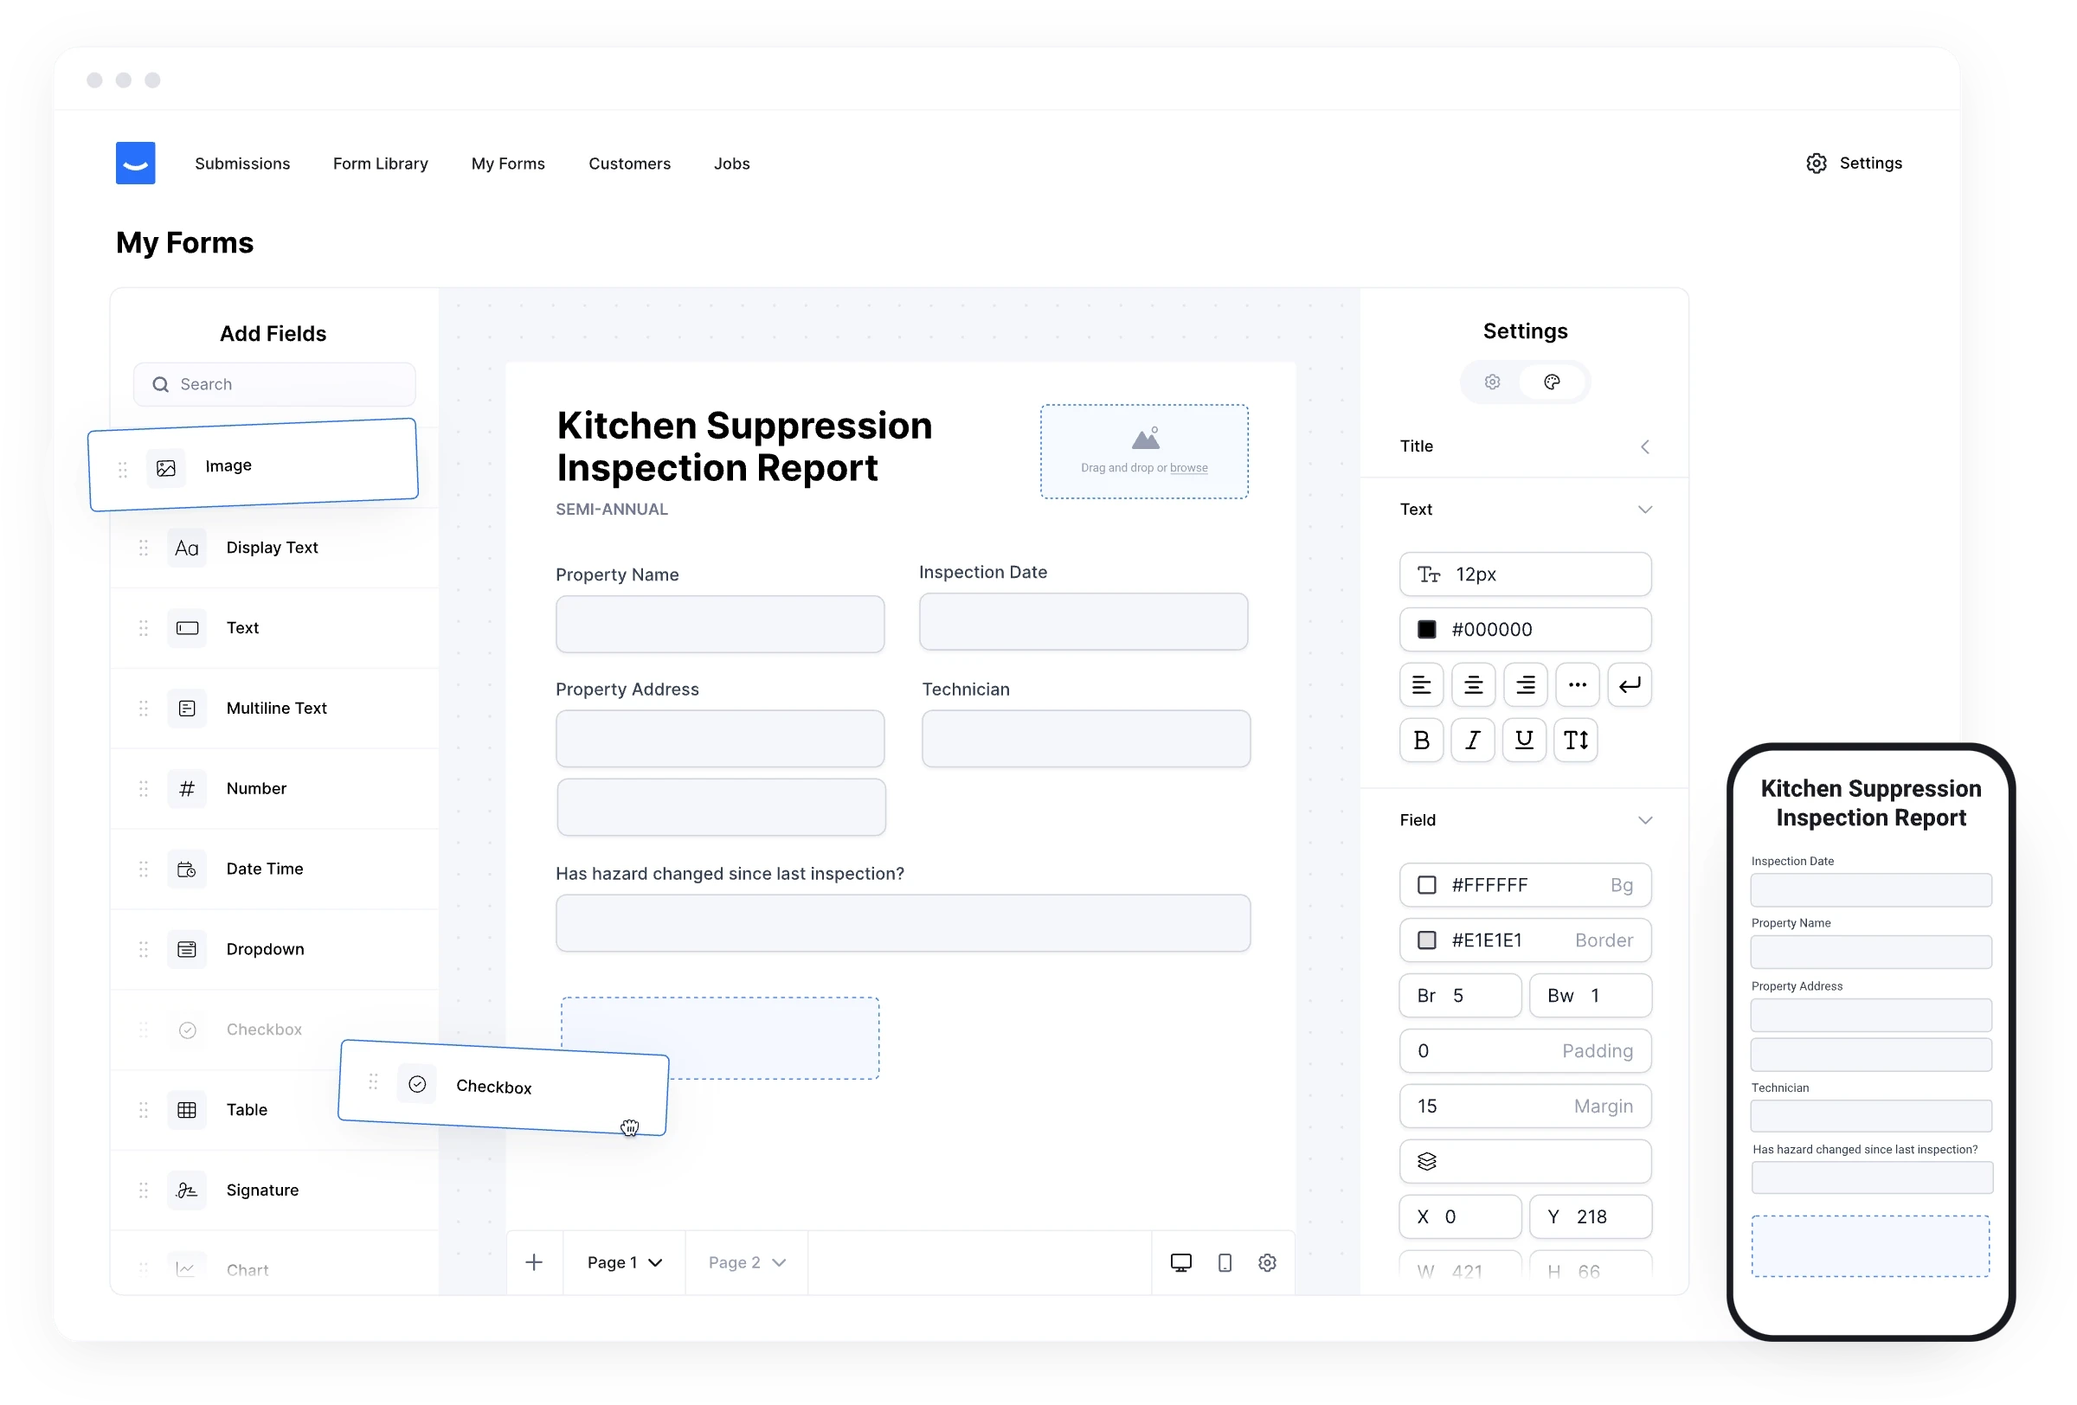The width and height of the screenshot is (2077, 1405).
Task: Toggle underline text formatting
Action: tap(1524, 741)
